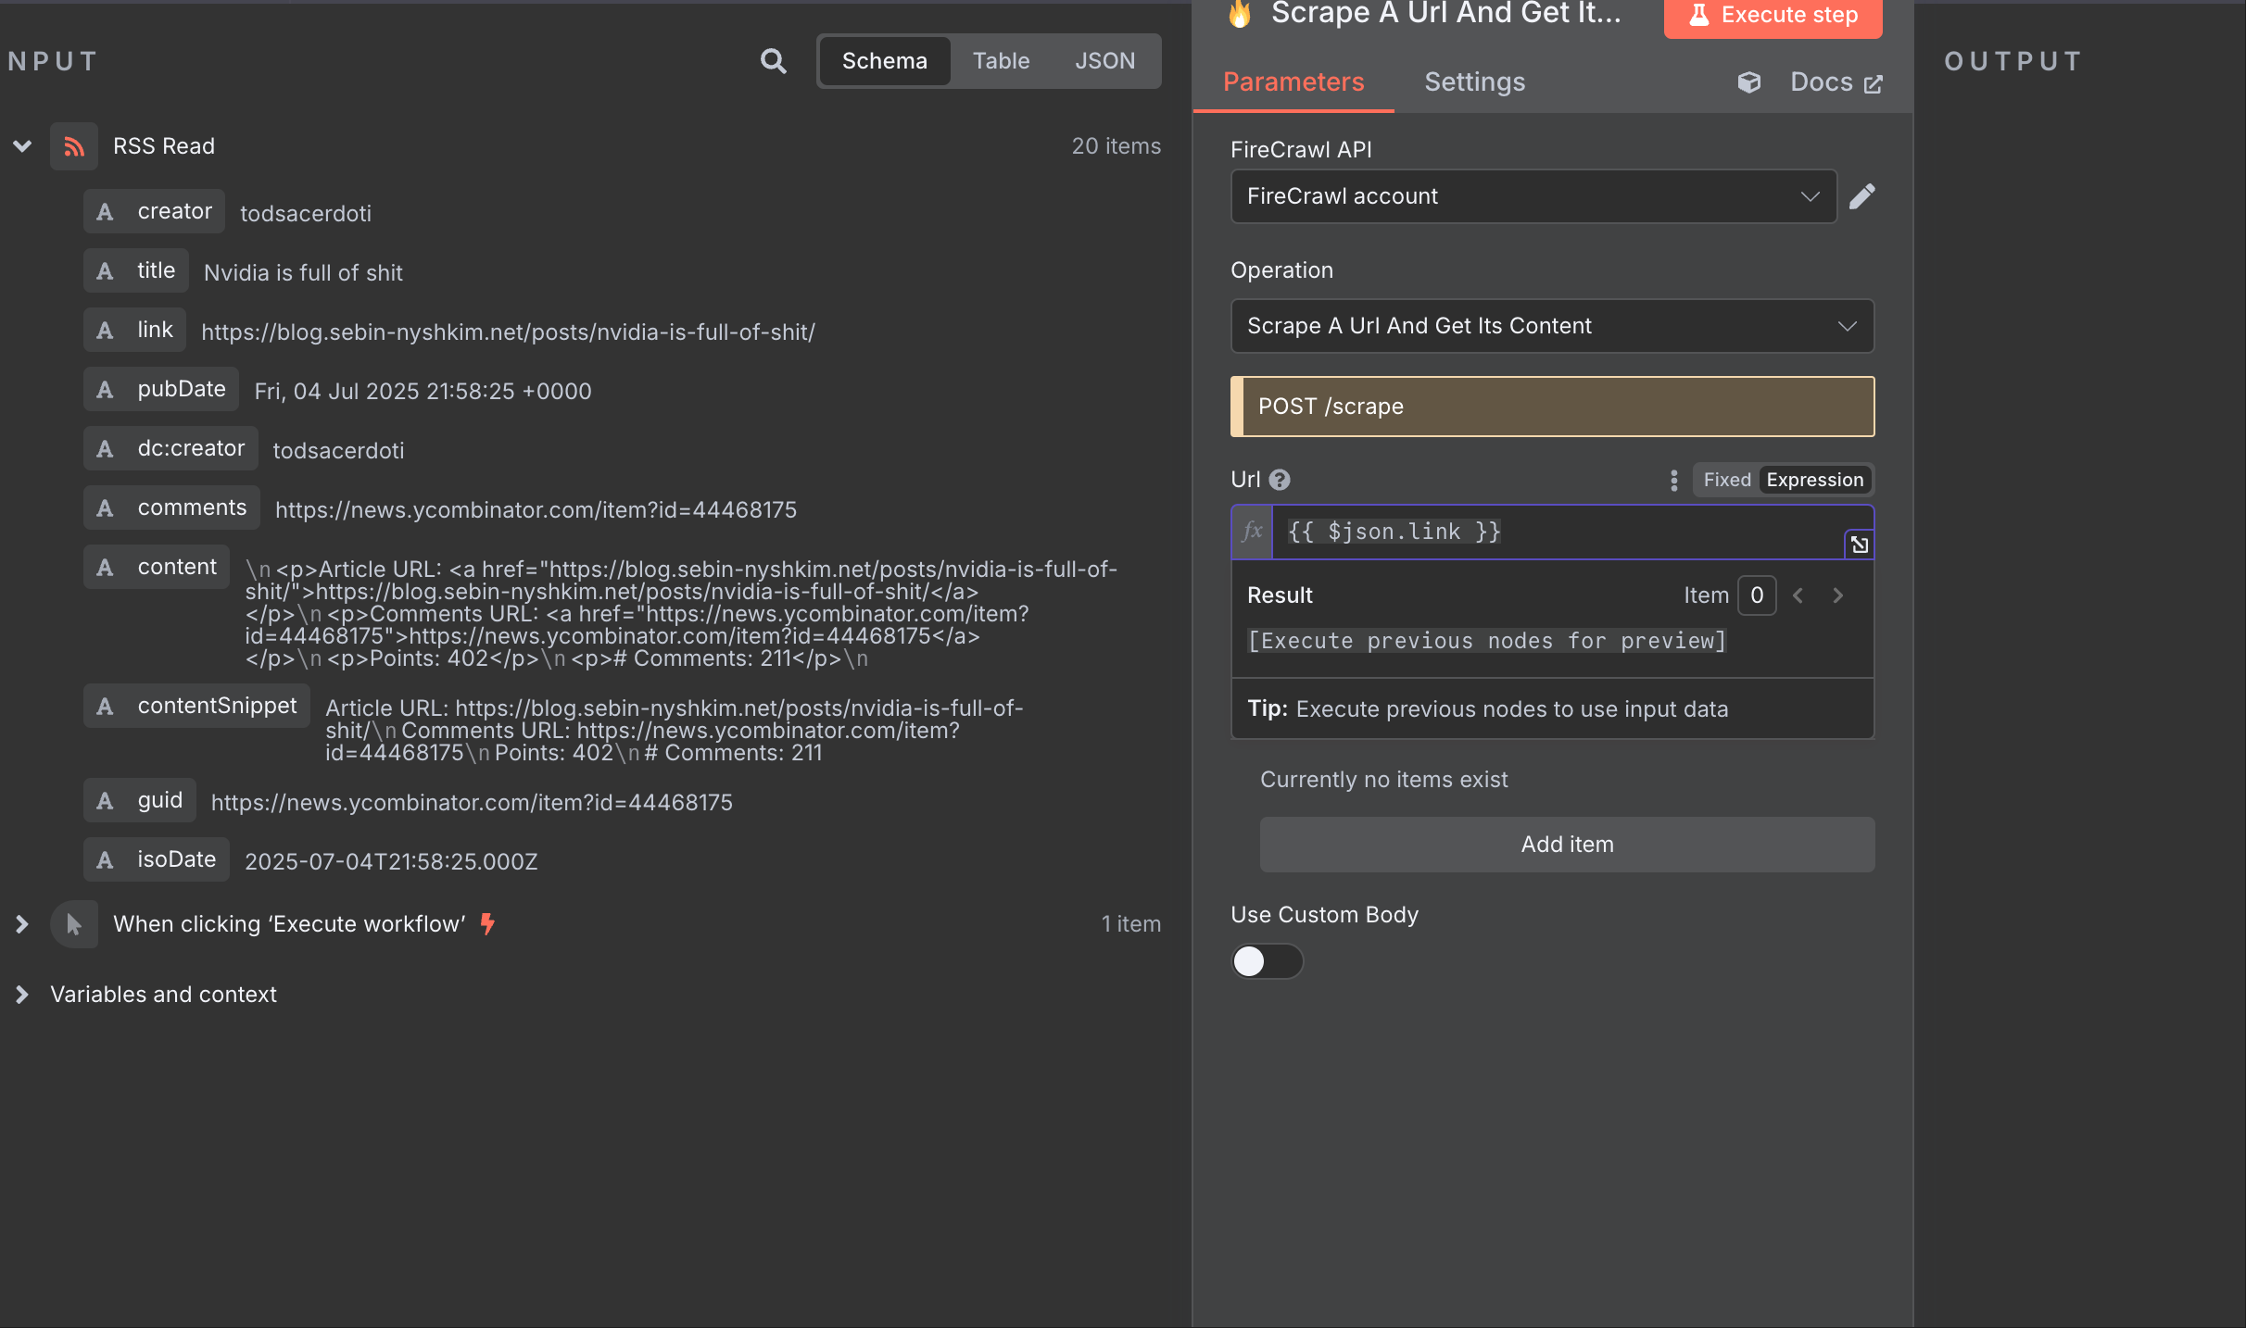Screen dimensions: 2246x1328
Task: Switch Url field to Fixed mode
Action: pos(1726,480)
